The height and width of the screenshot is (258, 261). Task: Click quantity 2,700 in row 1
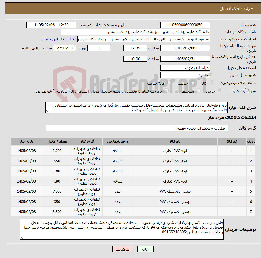57,151
